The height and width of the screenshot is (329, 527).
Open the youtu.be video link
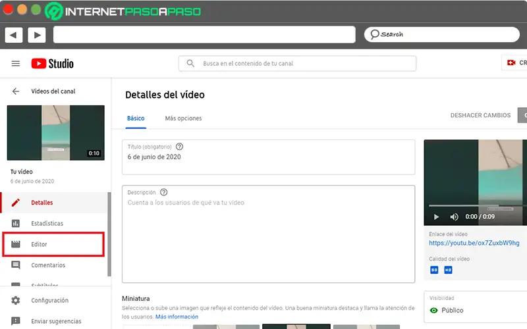point(474,243)
